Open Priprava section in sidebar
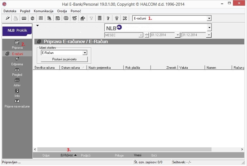Screen dimensions: 247x166 pos(17,45)
